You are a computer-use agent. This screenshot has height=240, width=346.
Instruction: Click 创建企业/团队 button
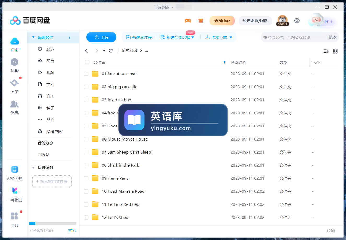click(255, 21)
